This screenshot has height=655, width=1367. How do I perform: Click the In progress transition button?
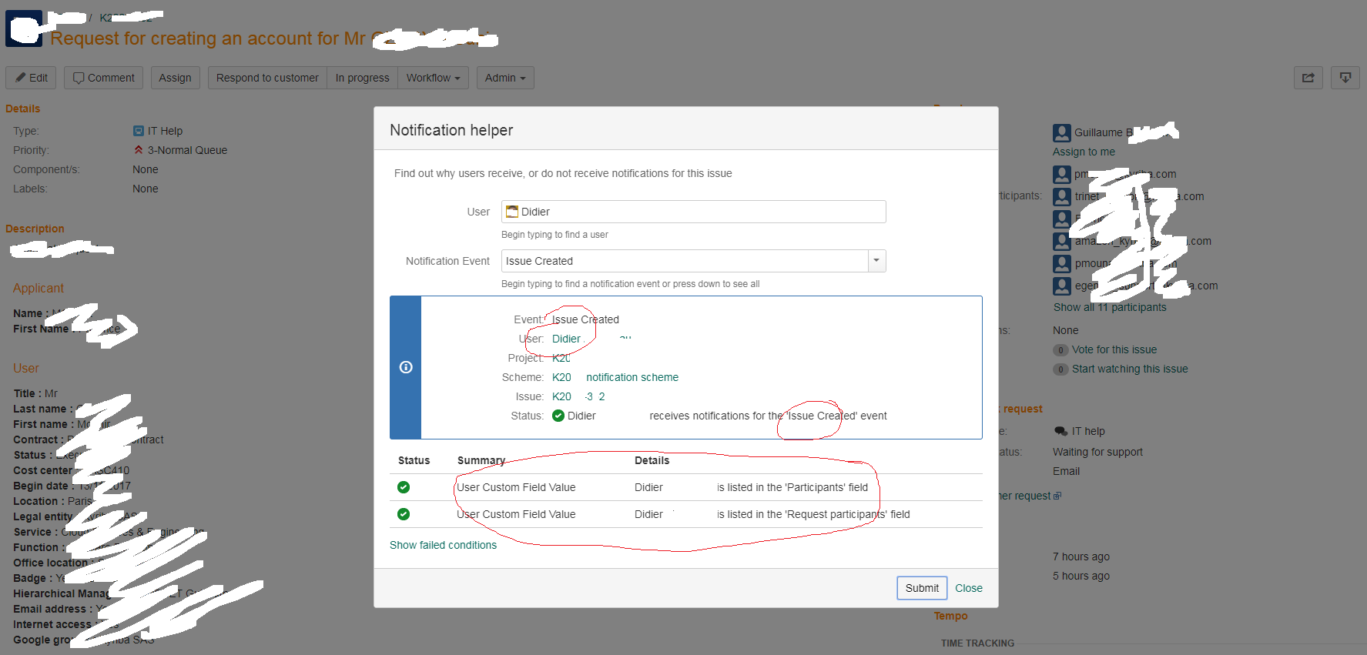(x=362, y=78)
